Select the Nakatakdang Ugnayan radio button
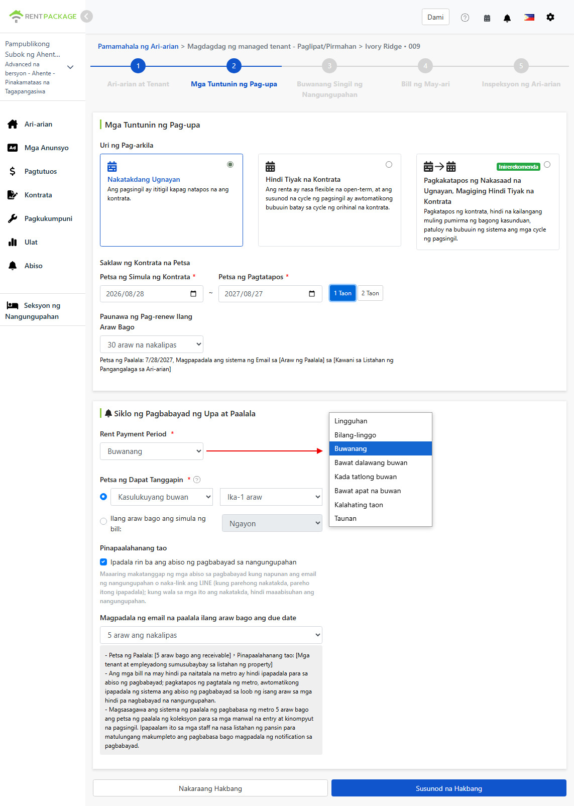 [230, 165]
